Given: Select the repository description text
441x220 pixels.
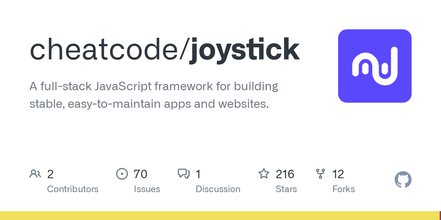Looking at the screenshot, I should click(x=154, y=95).
